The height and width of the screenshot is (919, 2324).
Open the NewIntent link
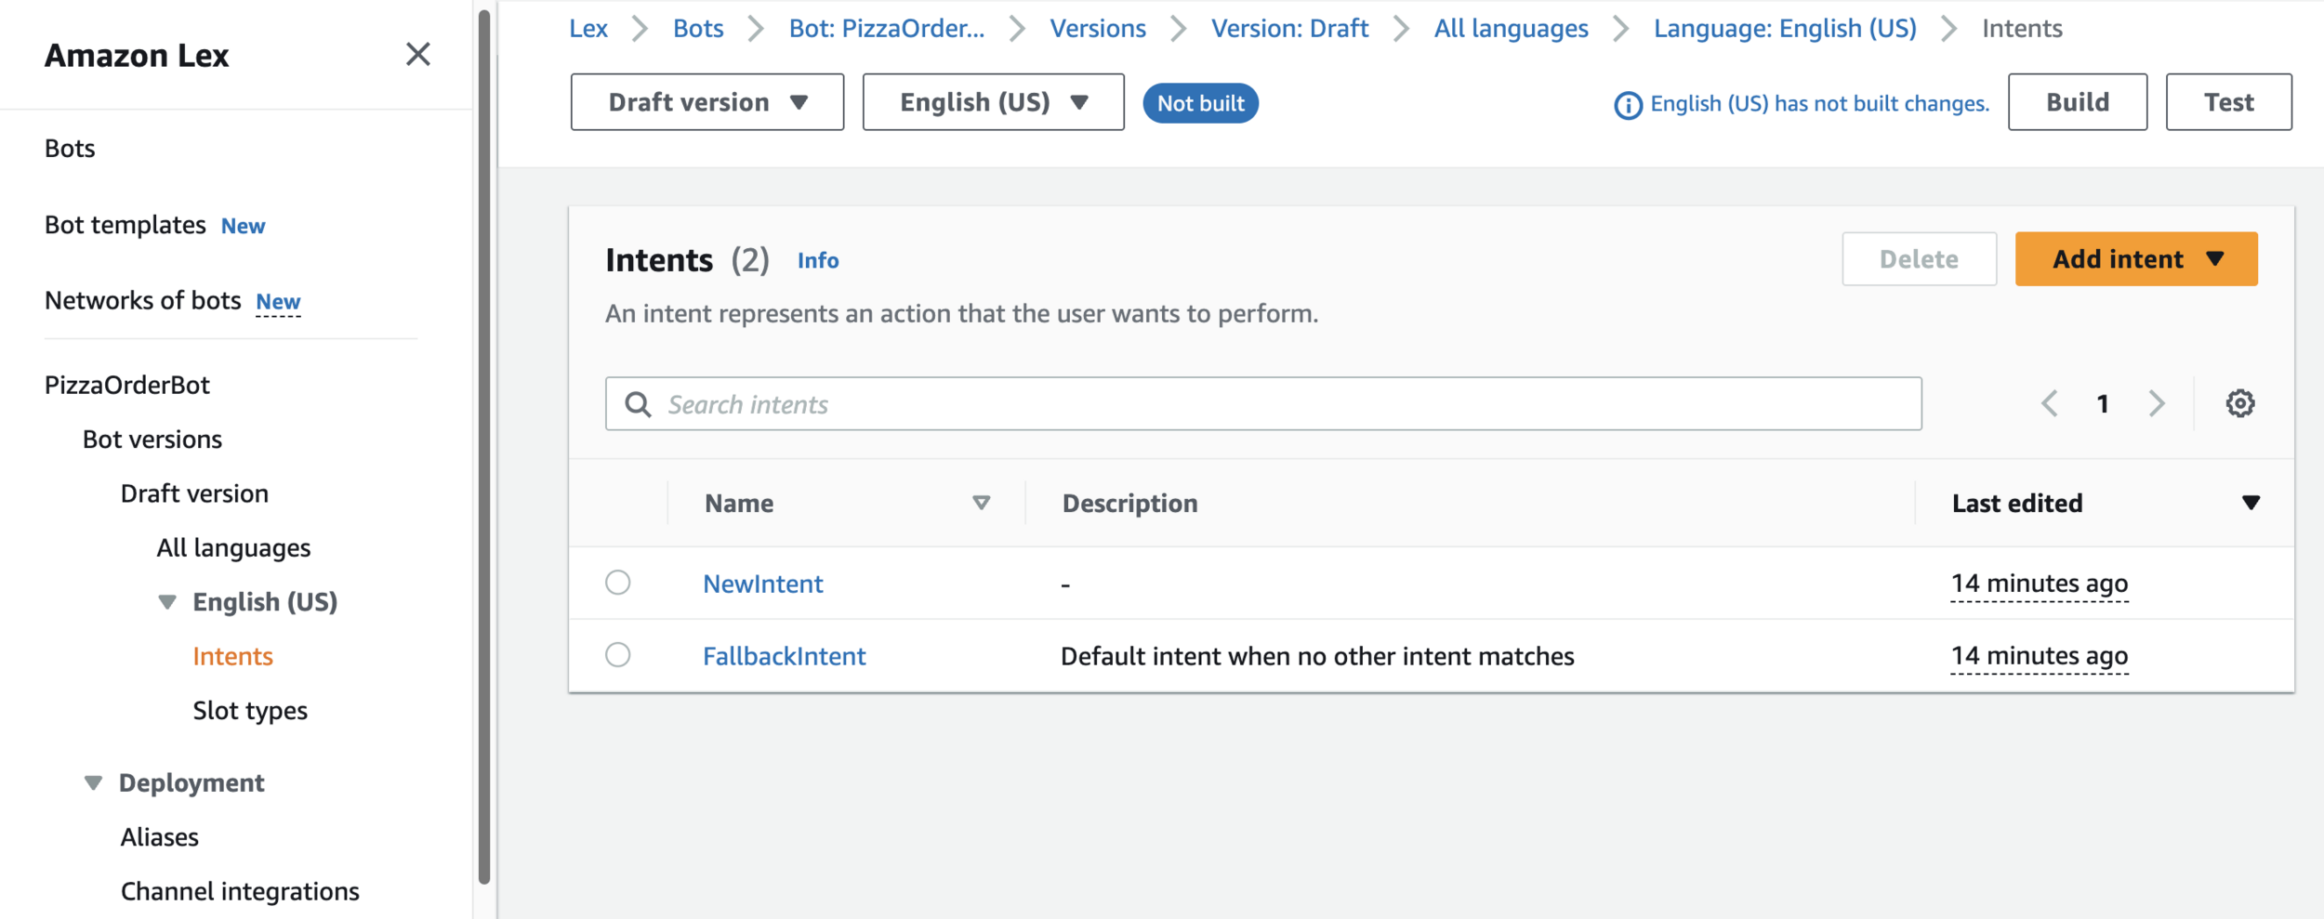pyautogui.click(x=762, y=584)
